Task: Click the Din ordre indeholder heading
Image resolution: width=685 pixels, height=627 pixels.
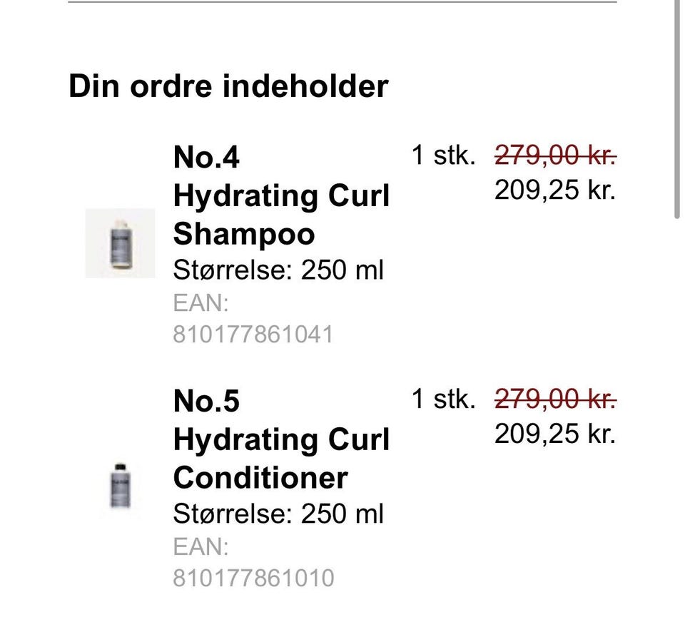Action: click(228, 86)
